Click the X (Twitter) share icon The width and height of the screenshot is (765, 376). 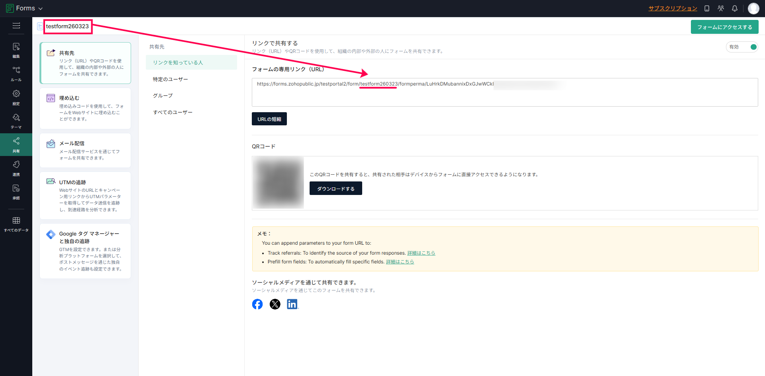tap(275, 304)
